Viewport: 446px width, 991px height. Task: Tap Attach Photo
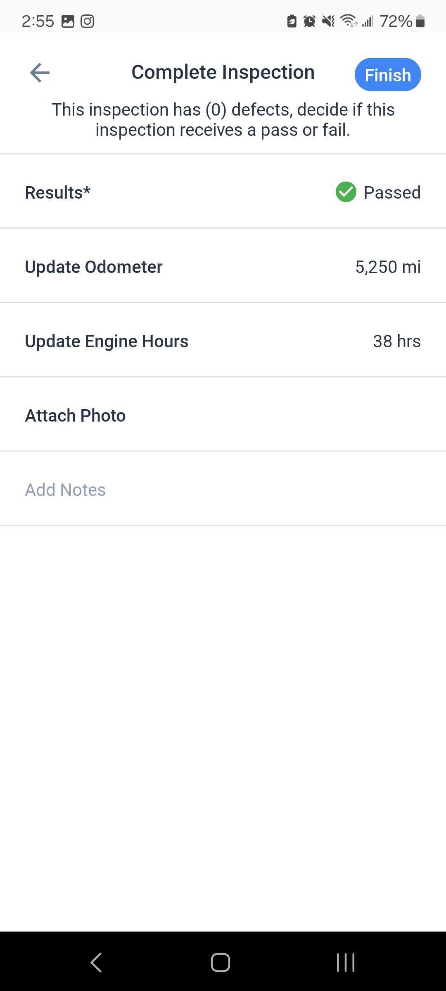point(223,414)
